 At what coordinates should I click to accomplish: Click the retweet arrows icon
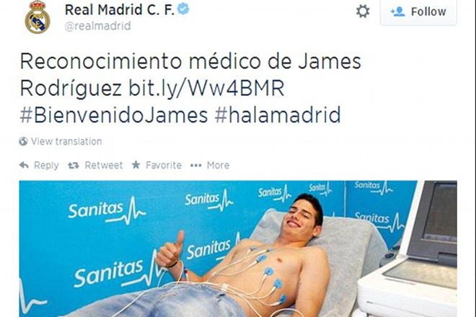74,165
